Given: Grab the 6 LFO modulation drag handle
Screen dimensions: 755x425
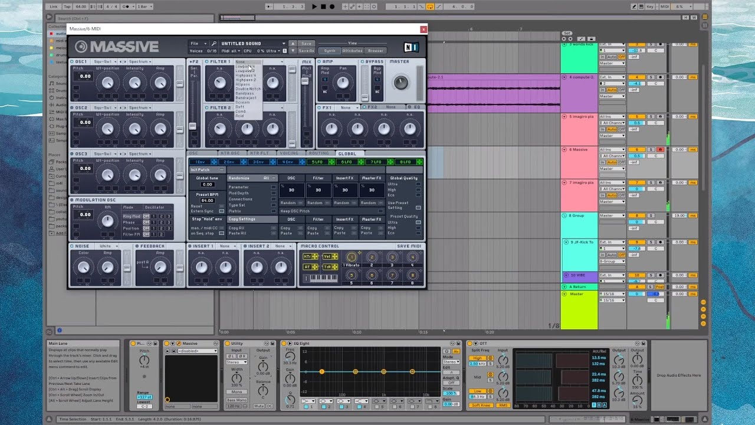Looking at the screenshot, I should pos(361,162).
